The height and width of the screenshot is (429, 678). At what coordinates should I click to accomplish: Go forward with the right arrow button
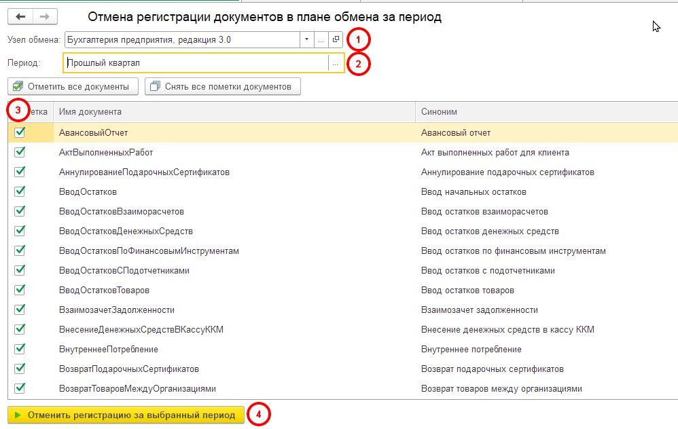click(x=45, y=17)
